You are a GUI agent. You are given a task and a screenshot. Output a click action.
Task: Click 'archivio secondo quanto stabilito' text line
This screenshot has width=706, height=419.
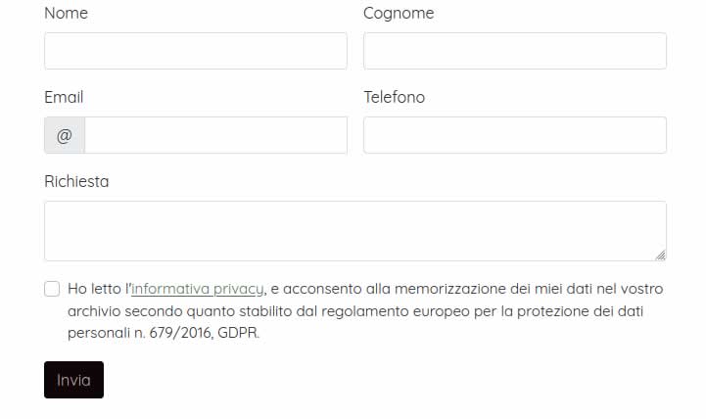(x=180, y=311)
